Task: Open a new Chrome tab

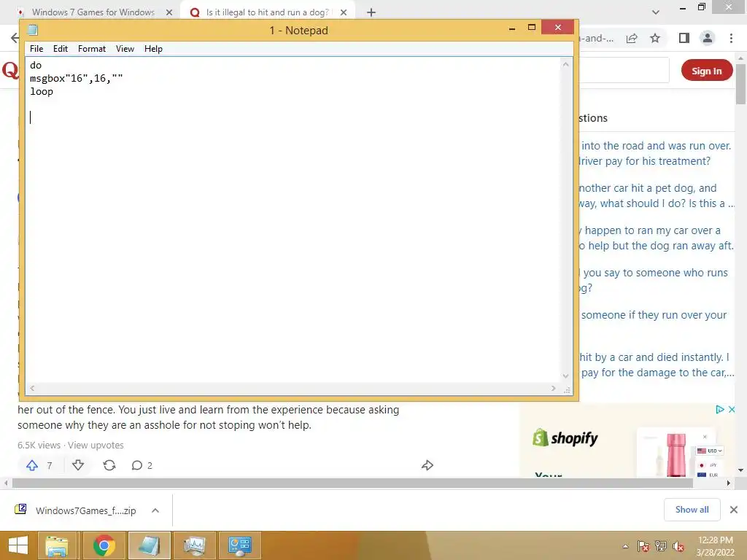Action: [x=371, y=12]
